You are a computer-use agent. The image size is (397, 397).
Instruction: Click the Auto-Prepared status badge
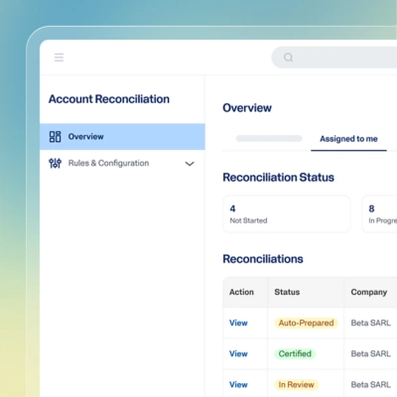point(306,323)
